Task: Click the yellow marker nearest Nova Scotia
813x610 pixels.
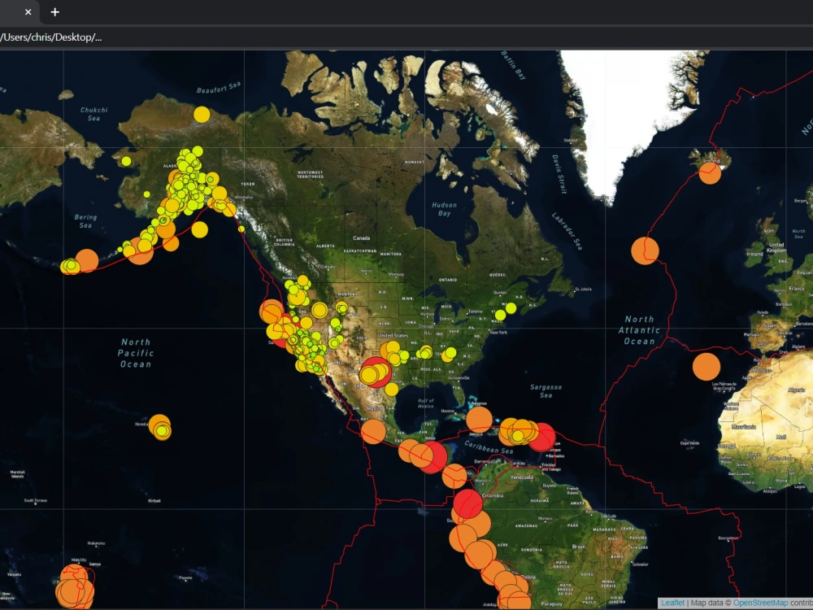Action: pyautogui.click(x=511, y=308)
